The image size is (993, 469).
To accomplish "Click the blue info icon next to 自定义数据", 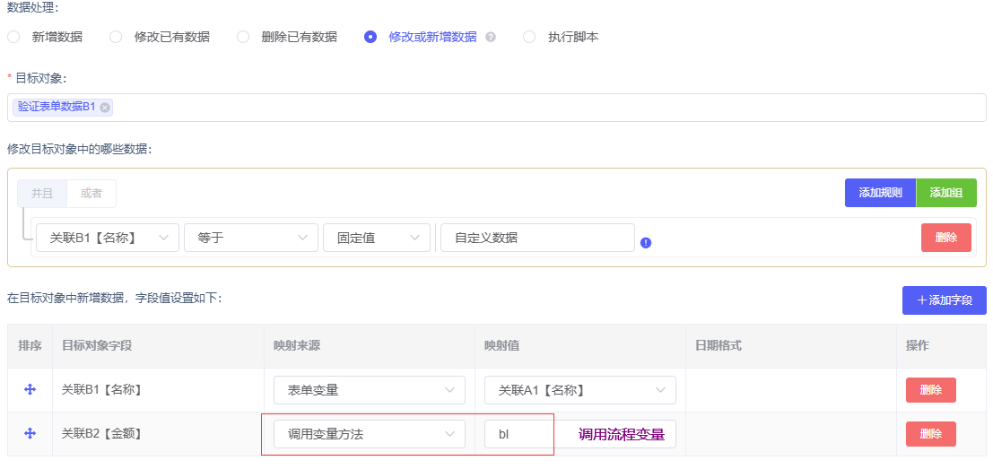I will (646, 242).
